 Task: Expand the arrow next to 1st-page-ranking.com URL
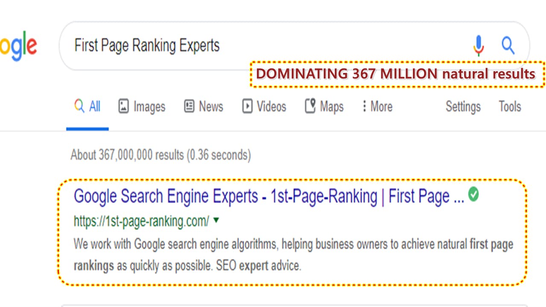coord(216,220)
